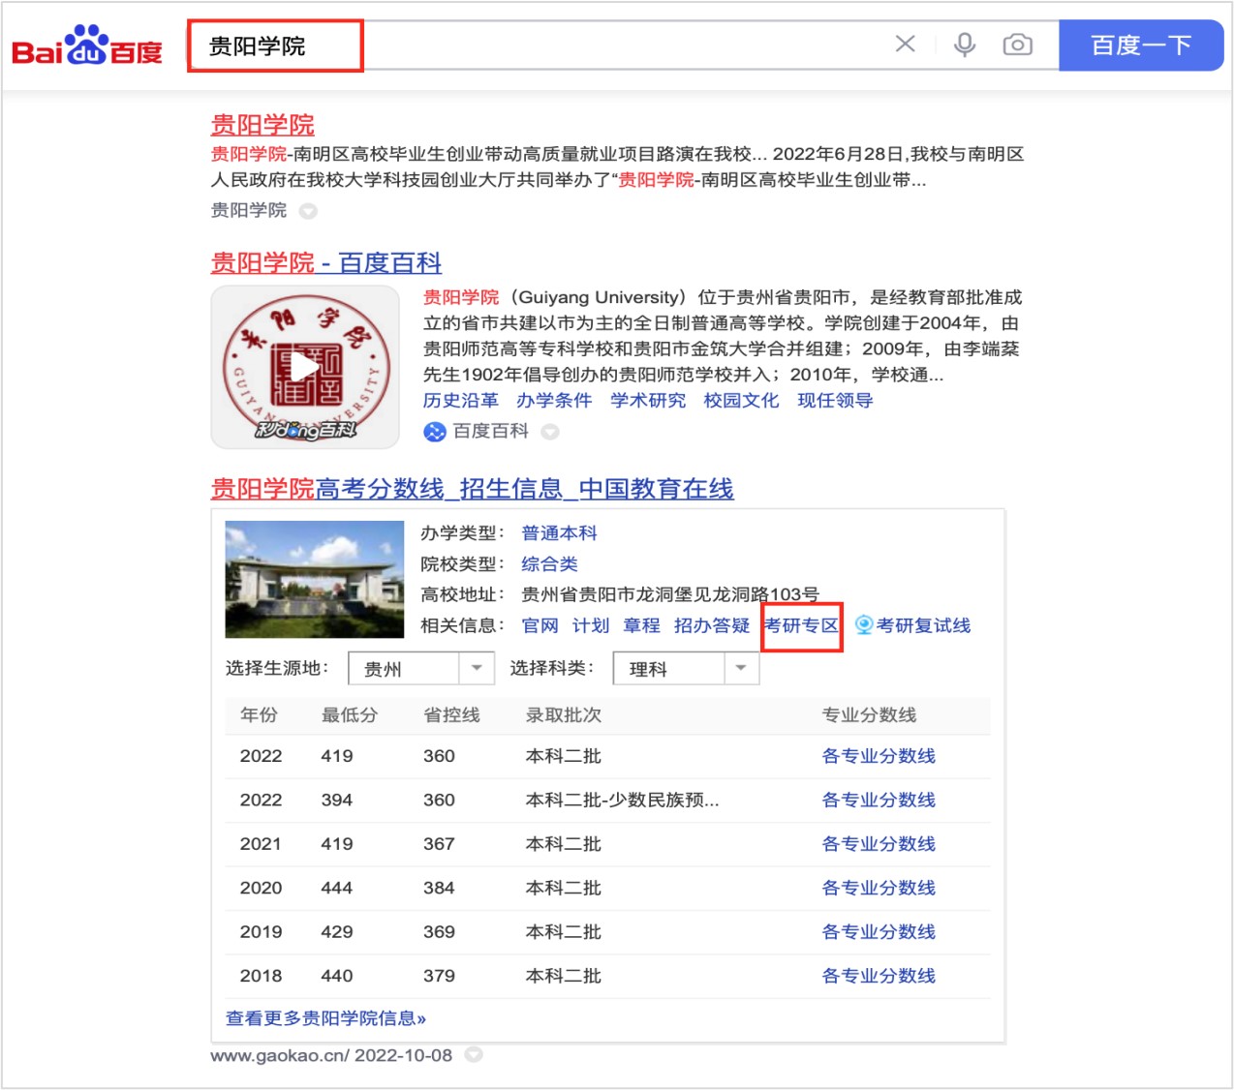1234x1090 pixels.
Task: Open 各专业分数线 for the 2021 row
Action: pos(879,844)
